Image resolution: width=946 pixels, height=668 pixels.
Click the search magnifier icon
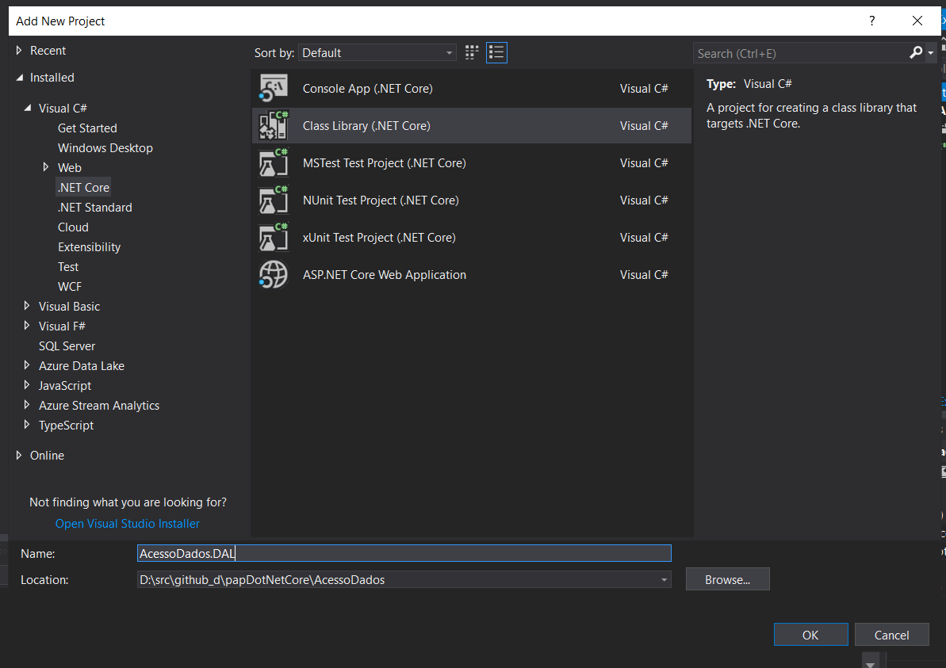pyautogui.click(x=916, y=53)
